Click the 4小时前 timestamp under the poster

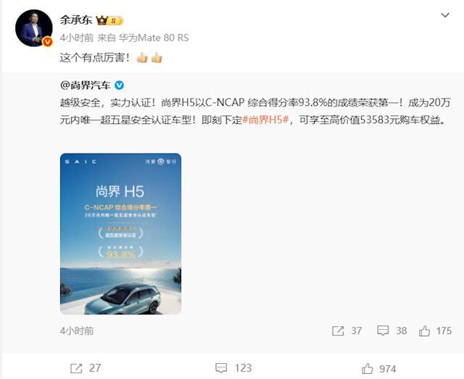tap(77, 330)
